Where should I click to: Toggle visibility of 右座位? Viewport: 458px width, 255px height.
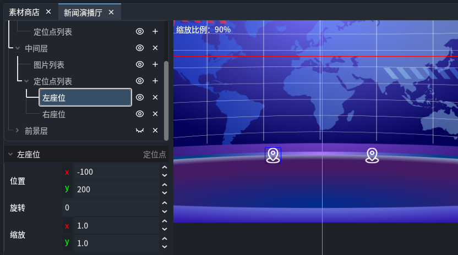(x=140, y=114)
